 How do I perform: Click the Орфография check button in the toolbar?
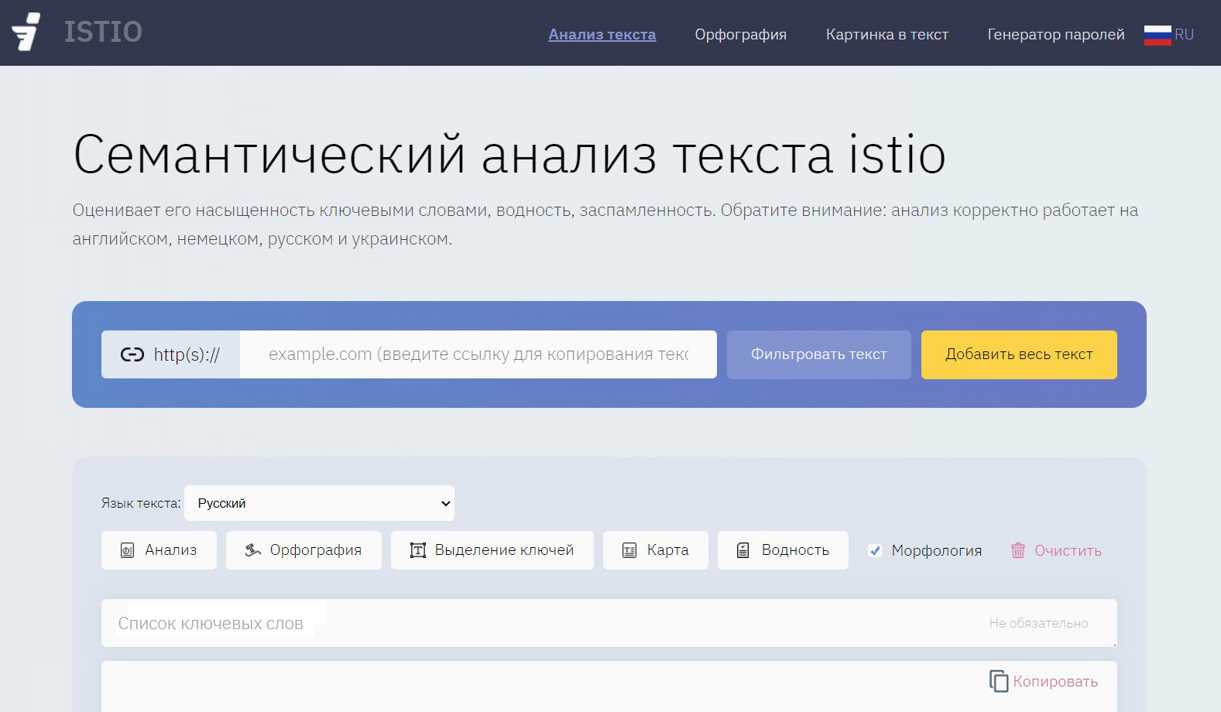pos(304,550)
